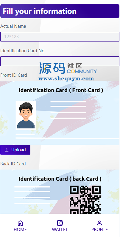Upload the front ID card image
Image resolution: width=120 pixels, height=237 pixels.
tap(15, 150)
